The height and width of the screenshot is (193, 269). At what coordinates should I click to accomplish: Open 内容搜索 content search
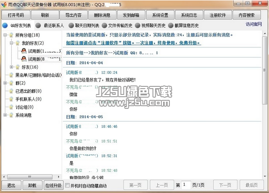246,15
